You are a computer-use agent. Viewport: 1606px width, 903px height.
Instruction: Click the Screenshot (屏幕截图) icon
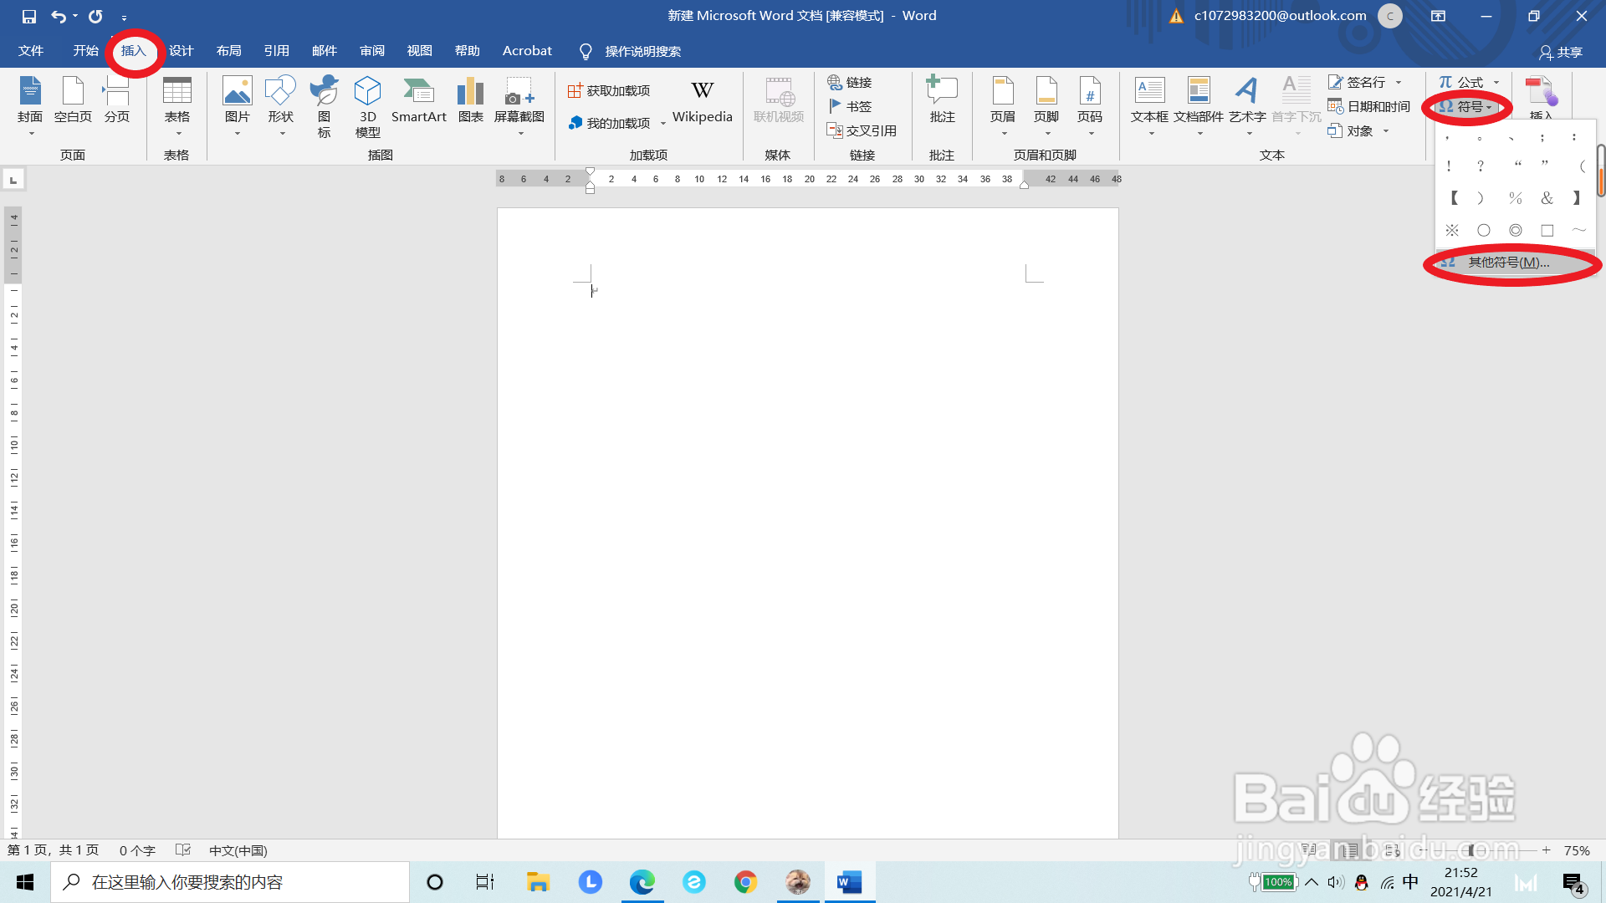[x=519, y=92]
